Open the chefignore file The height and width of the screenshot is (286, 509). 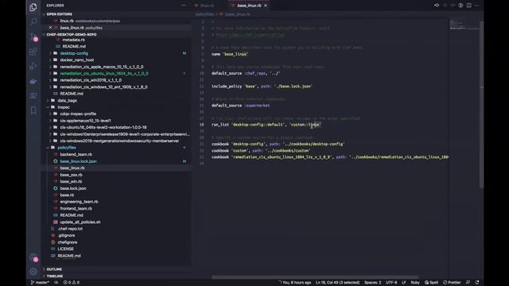[67, 242]
